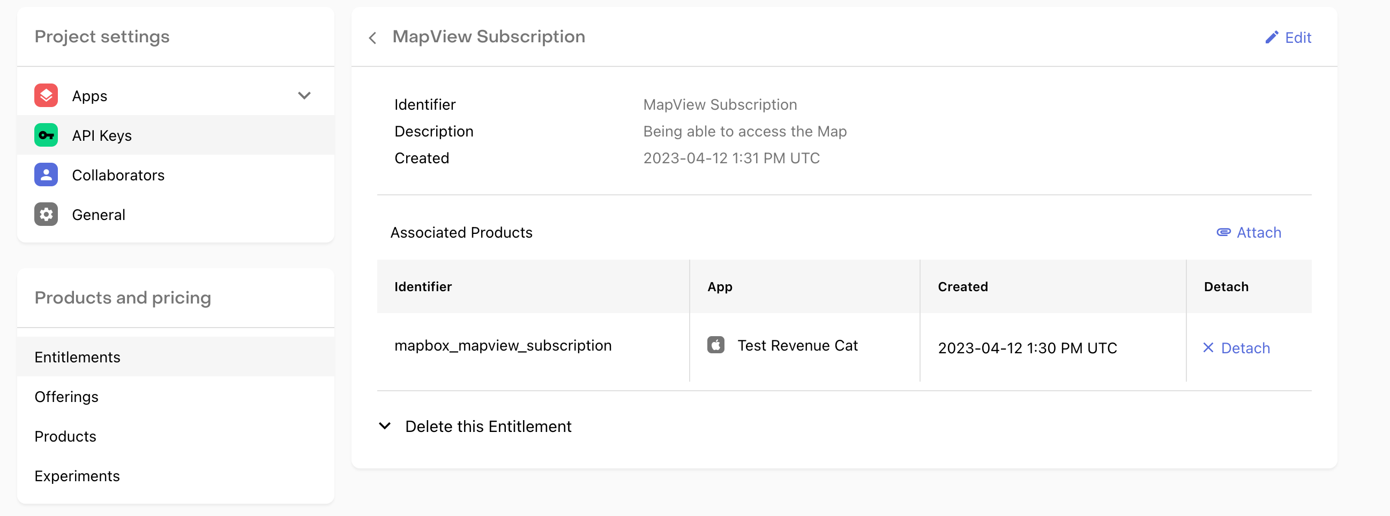Open API Keys settings
1390x516 pixels.
pos(176,135)
